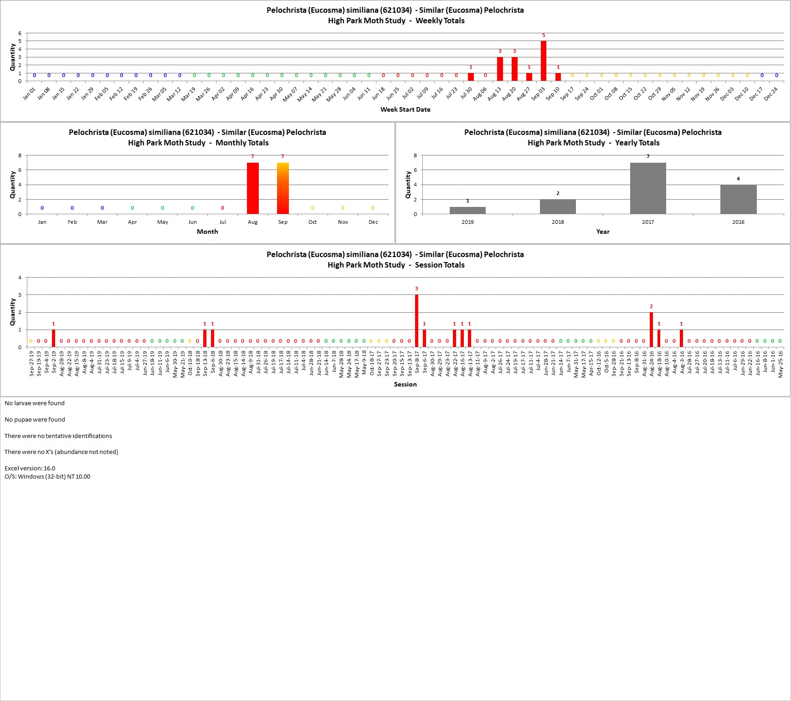
Task: Click the 'Jul' month label in Monthly Totals
Action: 223,222
